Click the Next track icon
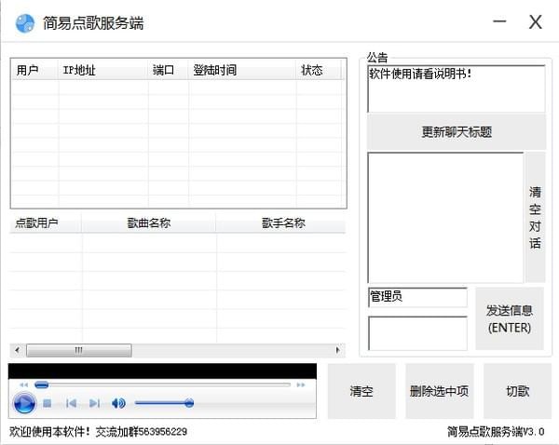The image size is (559, 445). 94,403
